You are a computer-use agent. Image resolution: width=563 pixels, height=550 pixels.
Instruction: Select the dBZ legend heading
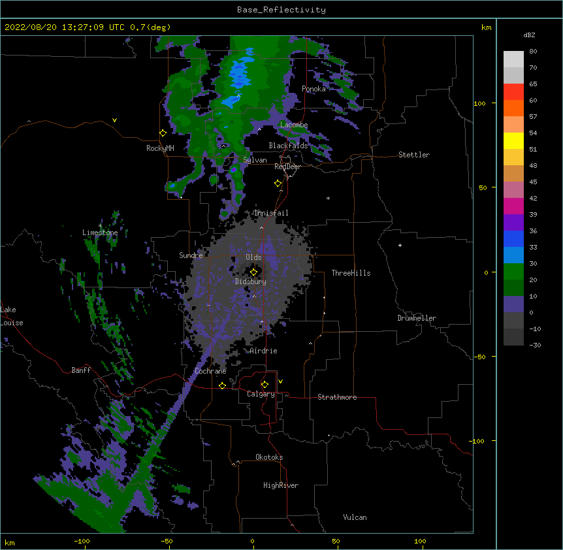pyautogui.click(x=529, y=35)
